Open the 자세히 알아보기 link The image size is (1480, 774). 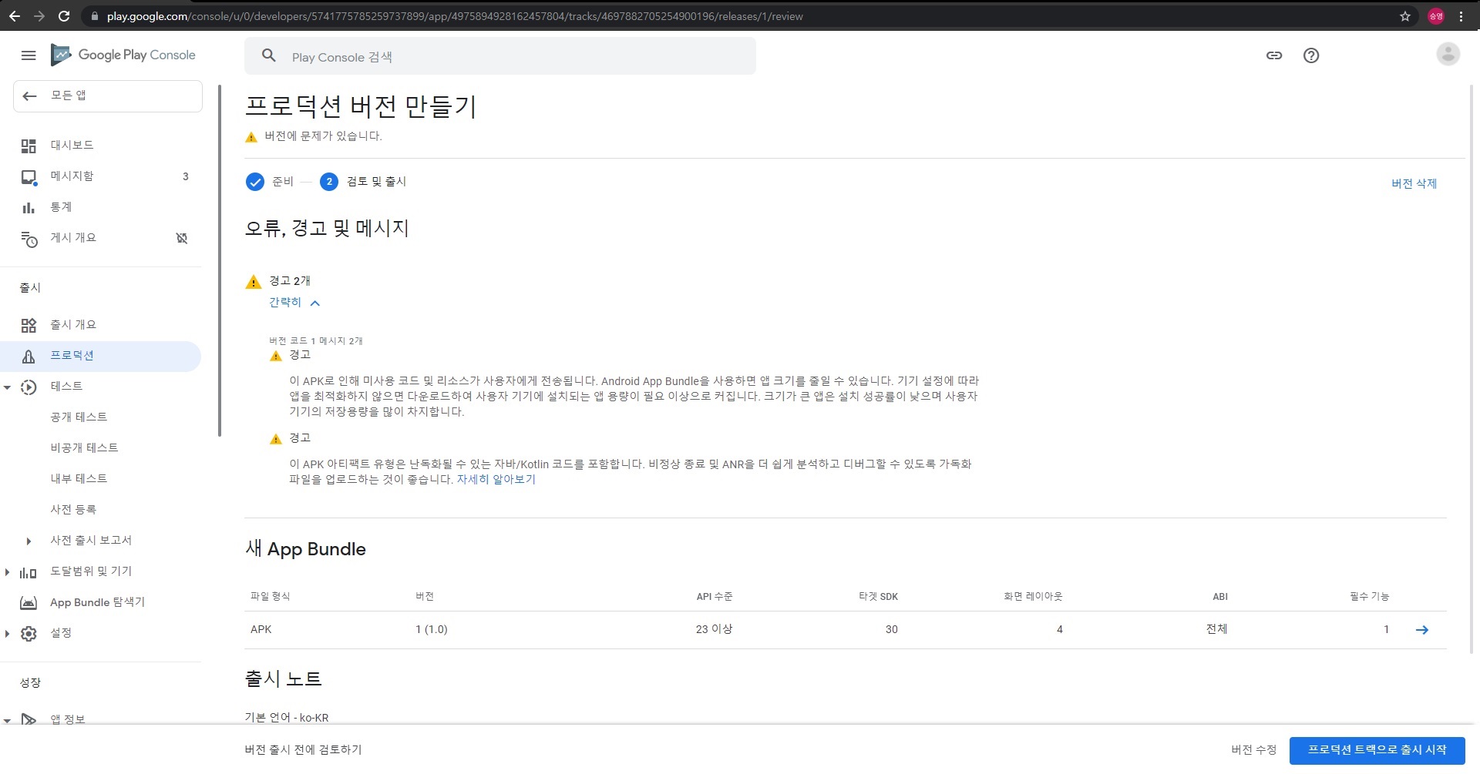pos(496,479)
